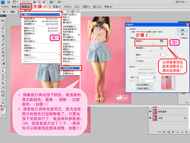This screenshot has height=143, width=190.
Task: Select the Rectangular Marquee tool
Action: click(x=3, y=24)
